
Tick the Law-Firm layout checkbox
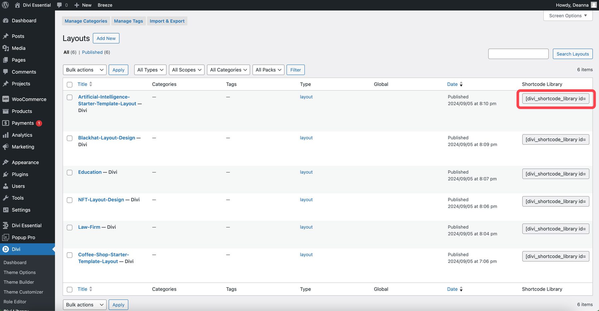click(70, 227)
